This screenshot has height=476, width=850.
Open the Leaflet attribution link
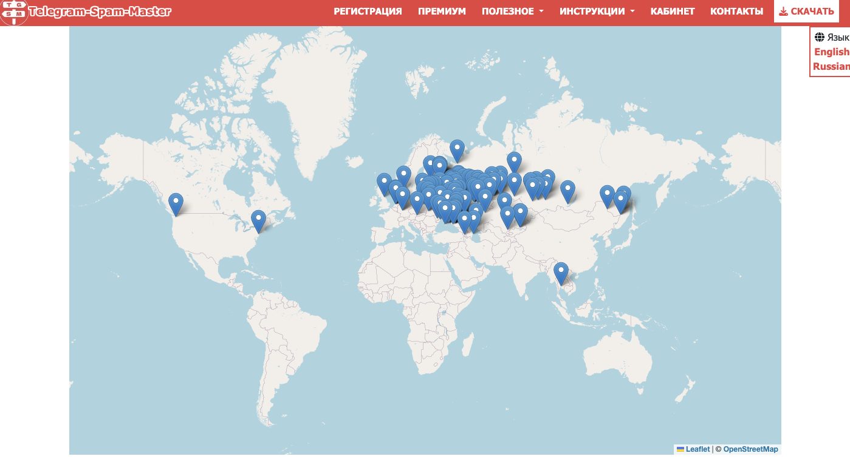[697, 449]
